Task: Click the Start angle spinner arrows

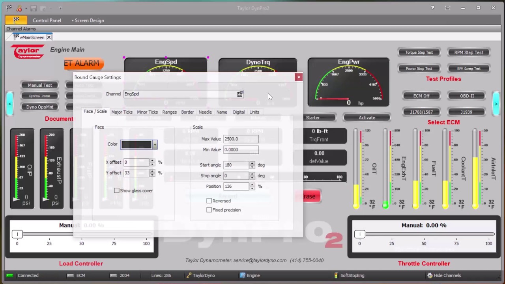Action: [x=252, y=165]
